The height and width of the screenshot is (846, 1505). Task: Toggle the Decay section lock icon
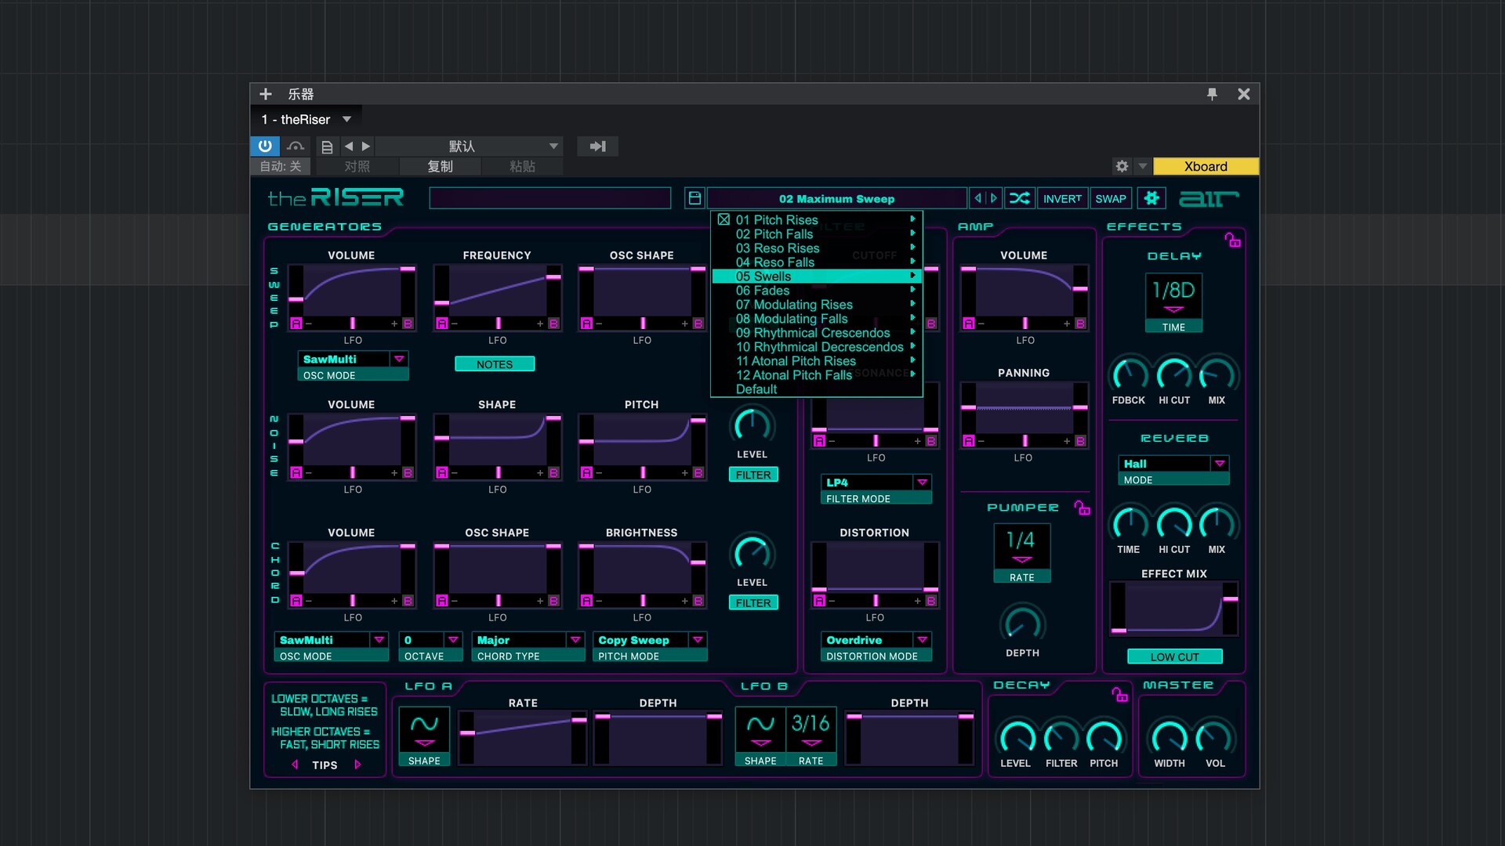pos(1119,694)
